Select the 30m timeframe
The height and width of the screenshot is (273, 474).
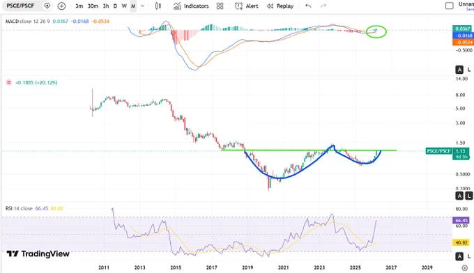[x=93, y=6]
